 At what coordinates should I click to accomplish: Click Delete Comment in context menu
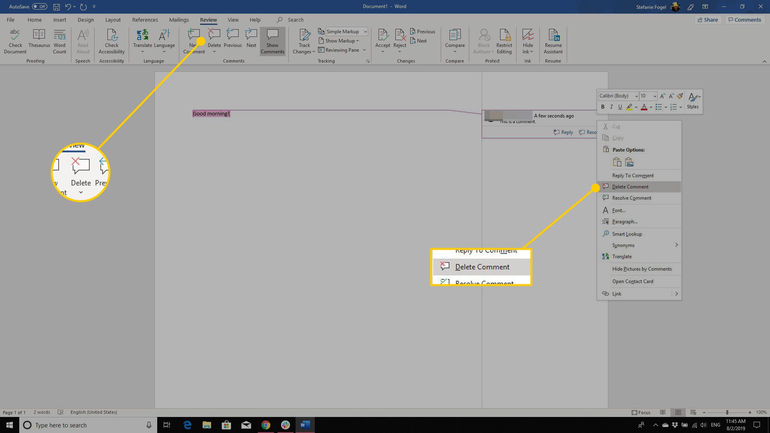[x=630, y=186]
